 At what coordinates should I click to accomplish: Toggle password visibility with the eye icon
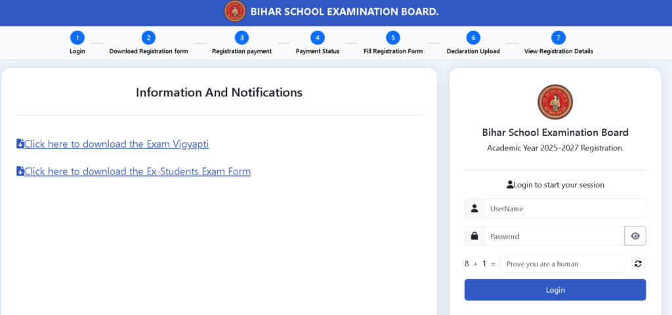pyautogui.click(x=635, y=236)
